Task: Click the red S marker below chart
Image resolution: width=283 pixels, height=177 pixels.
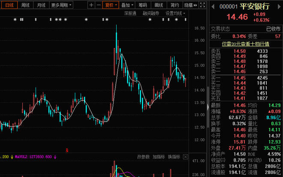Action: coord(67,150)
